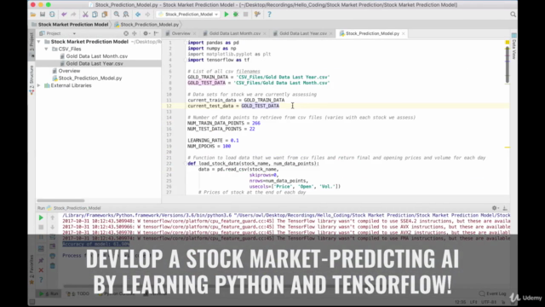The image size is (545, 307).
Task: Open the Project panel gear options menu
Action: tap(146, 33)
